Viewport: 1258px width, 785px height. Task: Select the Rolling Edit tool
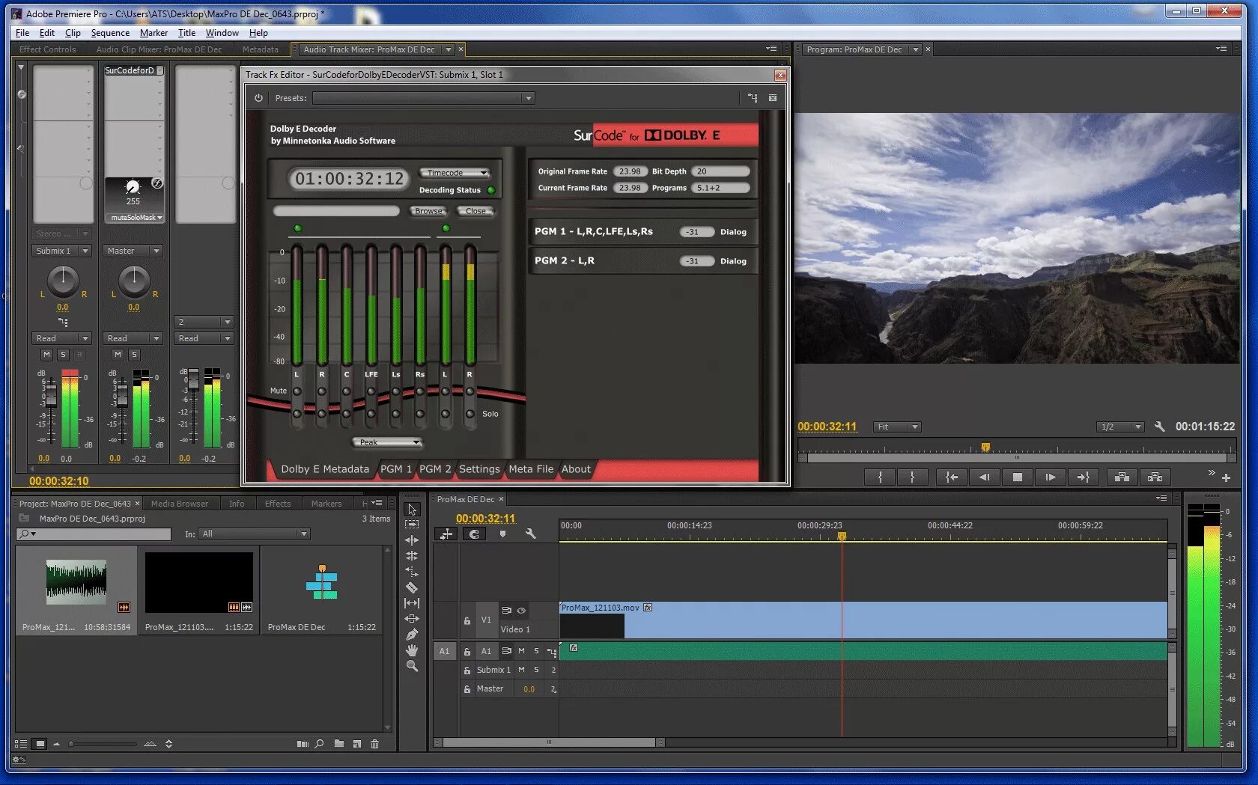coord(412,556)
